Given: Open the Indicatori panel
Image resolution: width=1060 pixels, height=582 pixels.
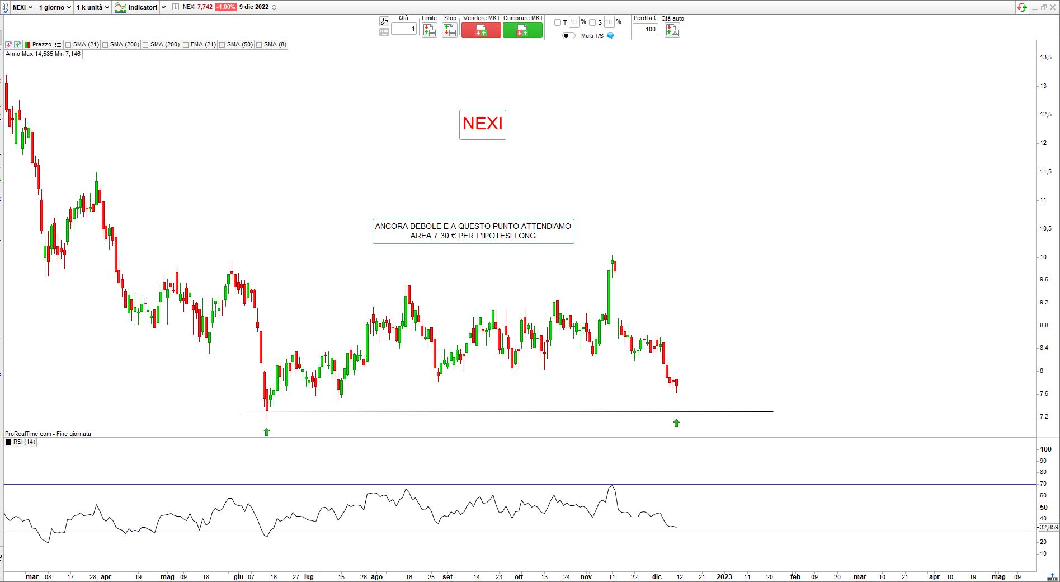Looking at the screenshot, I should (x=136, y=7).
